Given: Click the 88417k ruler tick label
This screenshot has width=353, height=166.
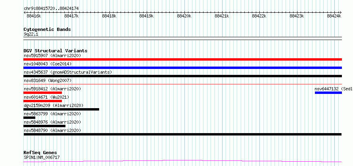Looking at the screenshot, I should click(x=71, y=16).
